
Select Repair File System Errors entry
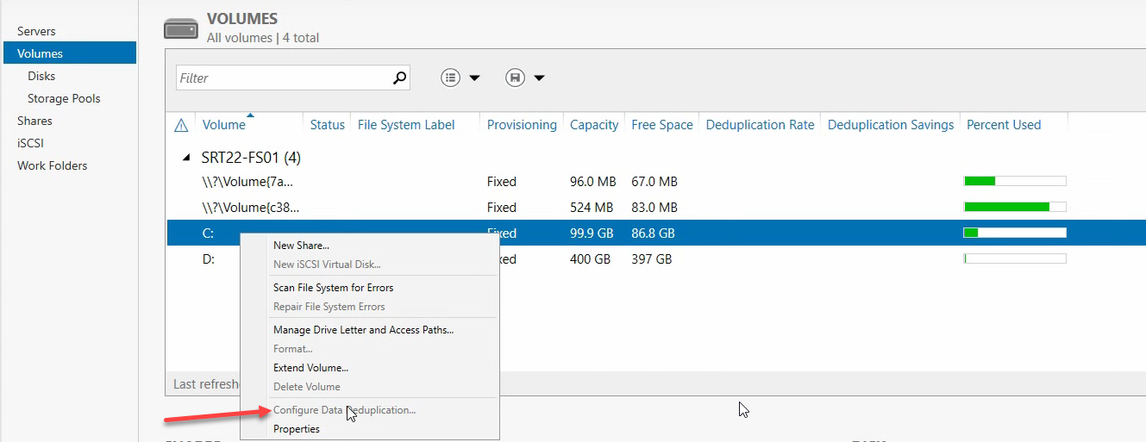click(329, 307)
